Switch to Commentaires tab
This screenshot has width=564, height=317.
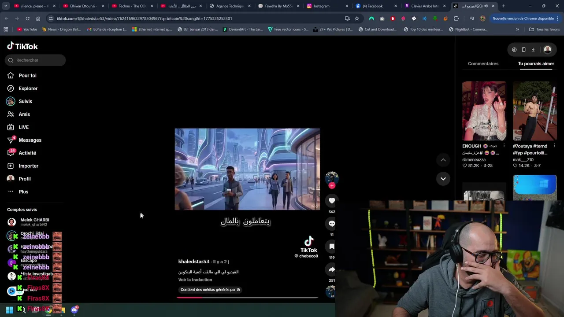point(483,63)
